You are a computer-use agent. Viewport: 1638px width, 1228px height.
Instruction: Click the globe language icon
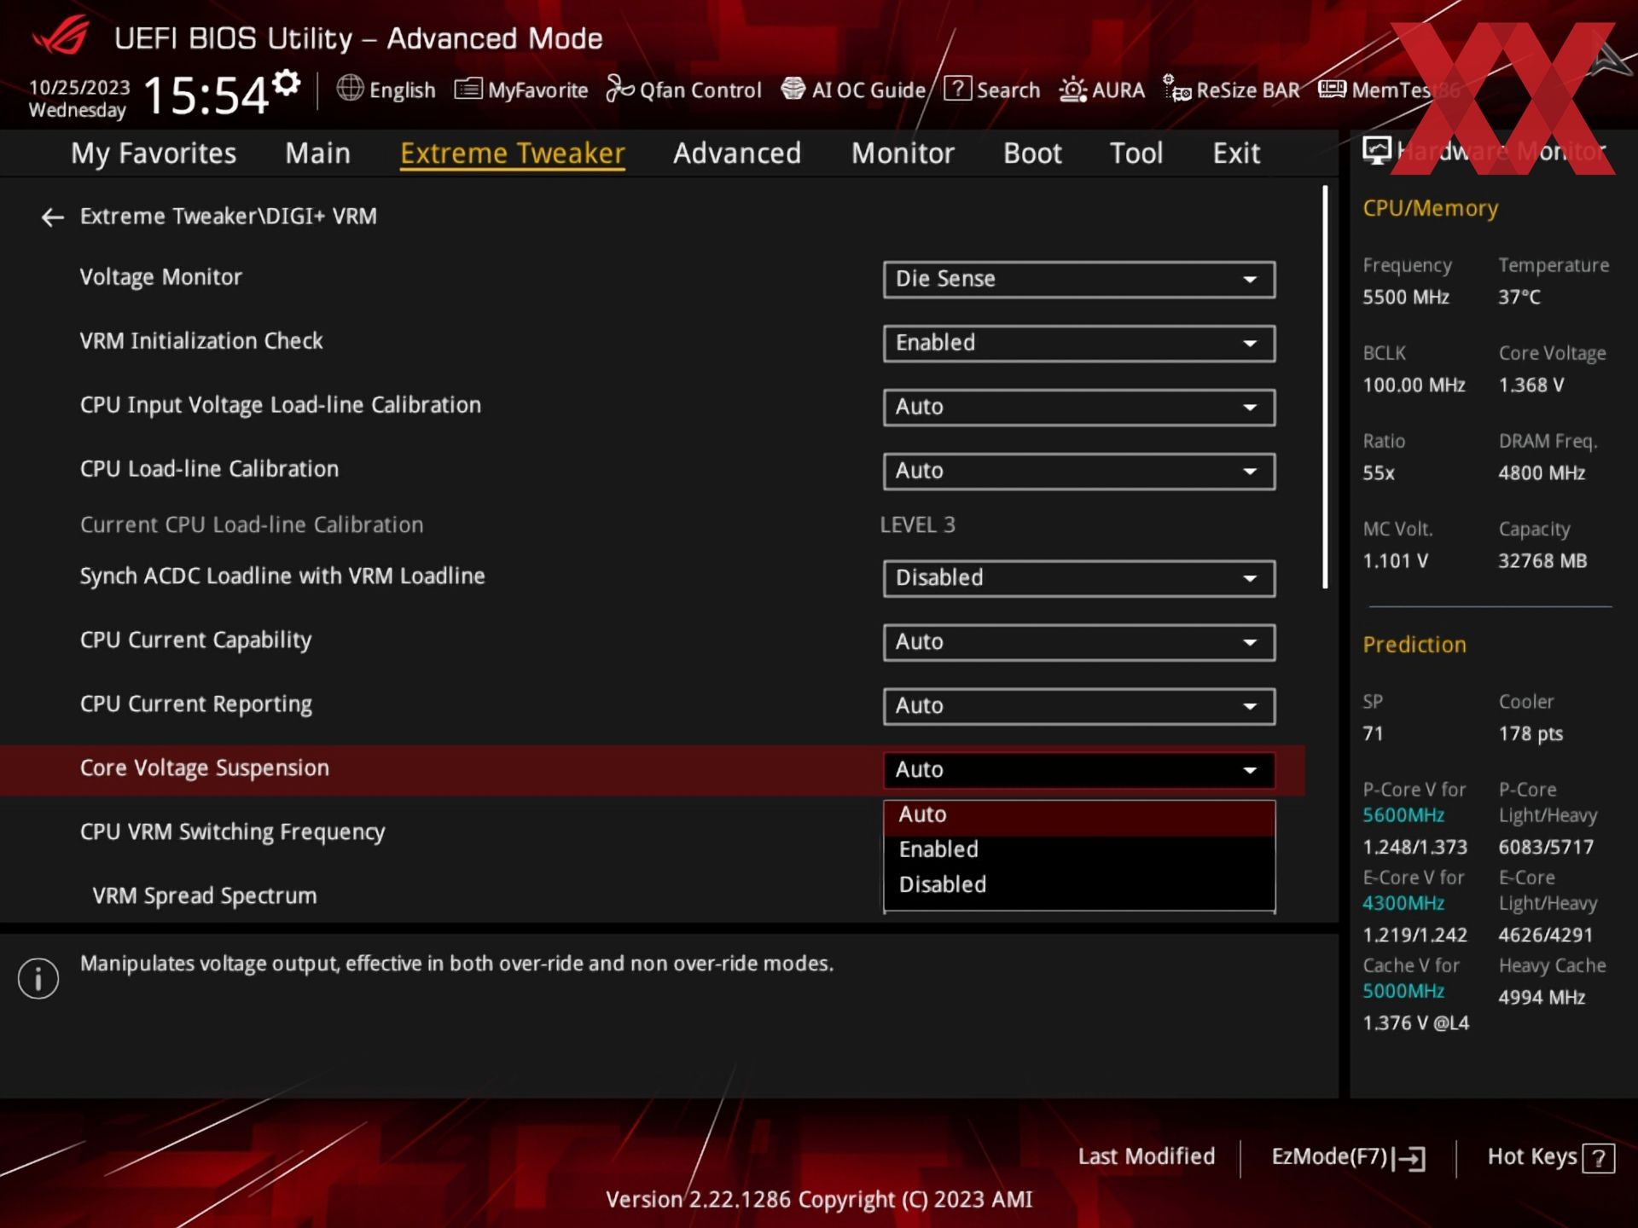[350, 89]
